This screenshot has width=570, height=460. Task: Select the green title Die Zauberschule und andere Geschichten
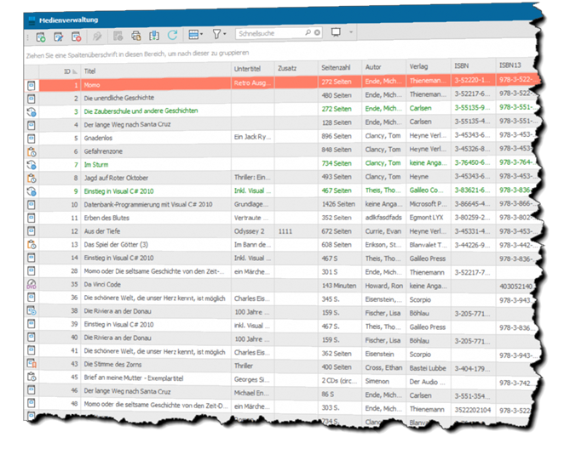(x=141, y=111)
